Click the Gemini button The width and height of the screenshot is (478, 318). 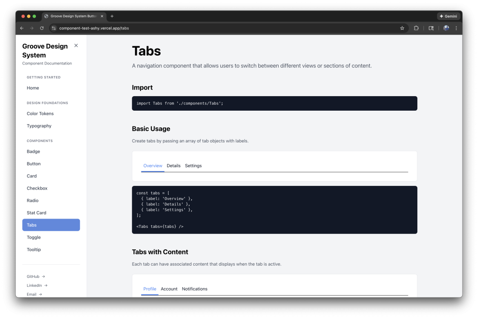[448, 16]
